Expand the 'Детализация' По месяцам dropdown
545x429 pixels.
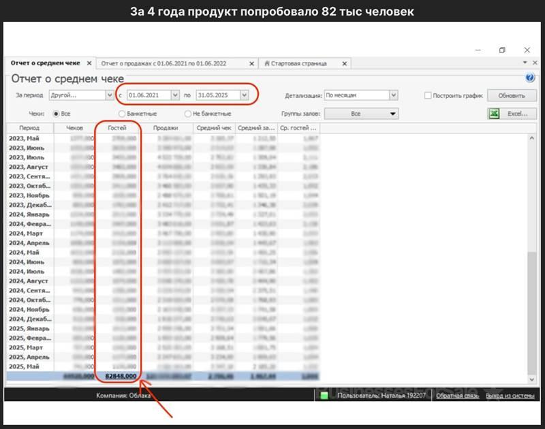pyautogui.click(x=393, y=96)
